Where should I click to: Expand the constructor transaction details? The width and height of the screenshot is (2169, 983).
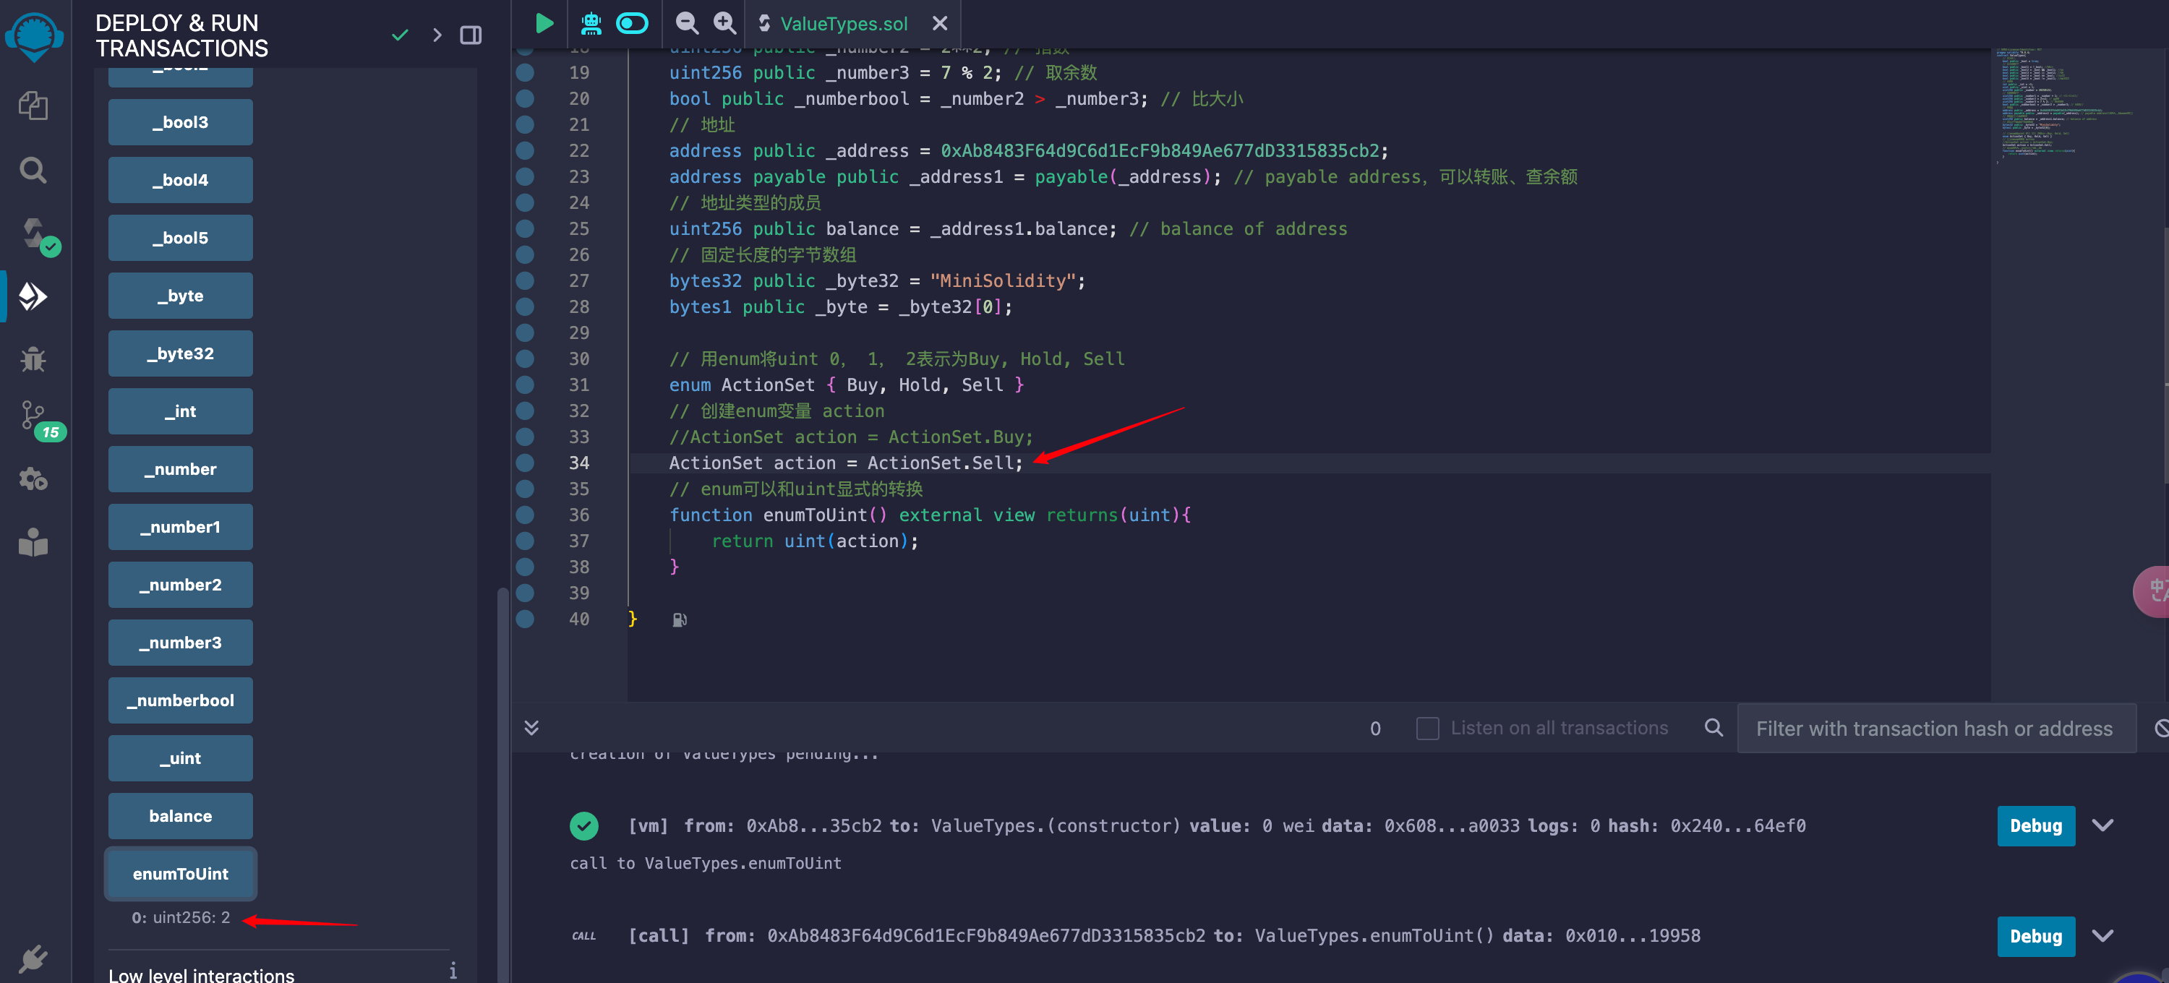coord(2102,825)
